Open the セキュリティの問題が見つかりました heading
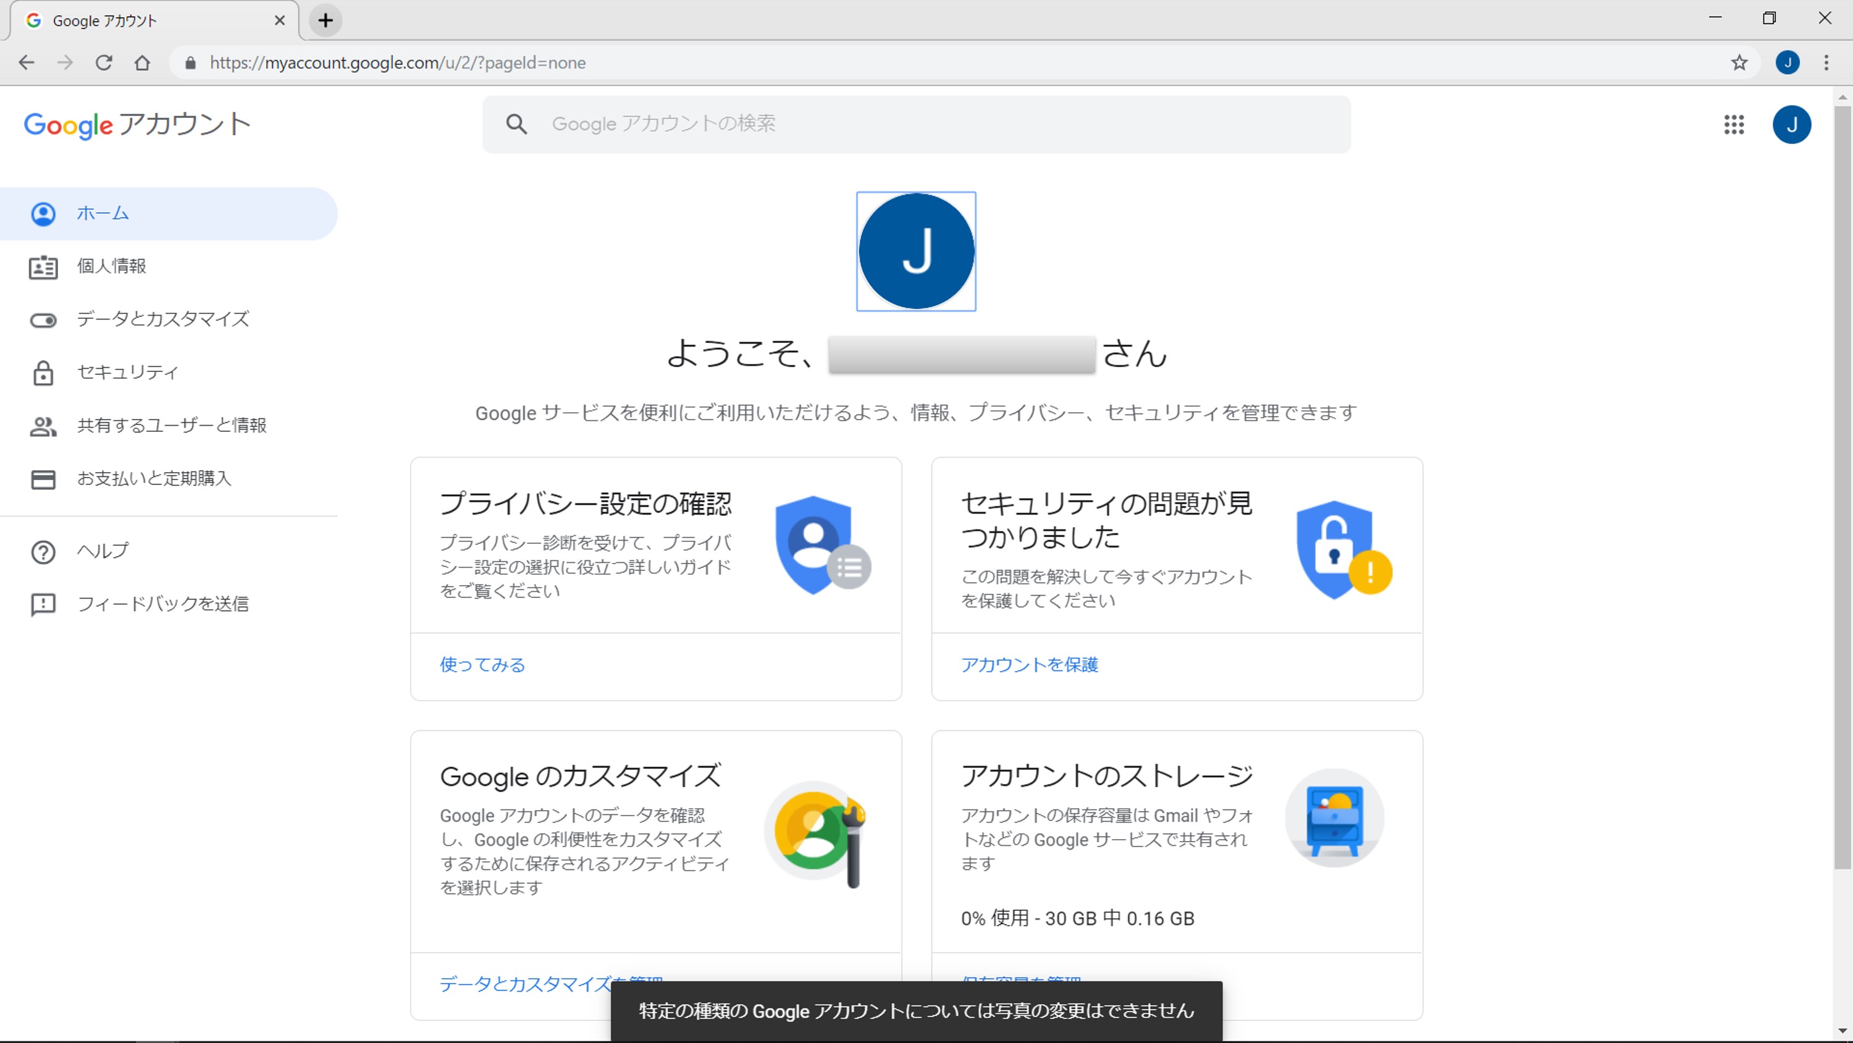Screen dimensions: 1853x1043 1106,520
